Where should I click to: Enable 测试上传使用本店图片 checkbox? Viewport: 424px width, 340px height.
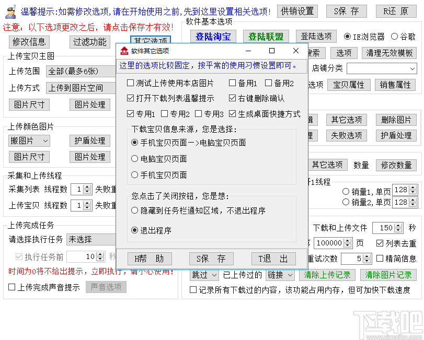coord(129,83)
